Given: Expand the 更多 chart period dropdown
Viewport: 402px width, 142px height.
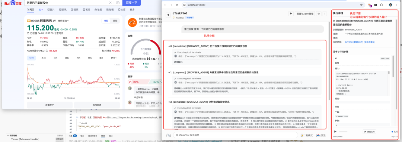Looking at the screenshot, I should pos(114,58).
